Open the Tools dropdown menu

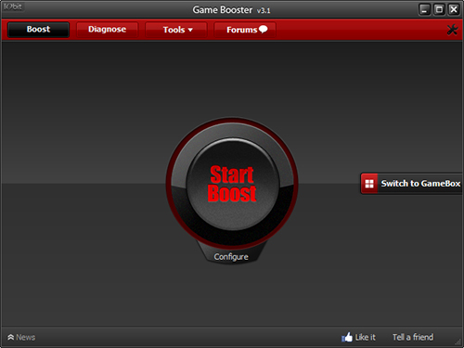coord(176,30)
